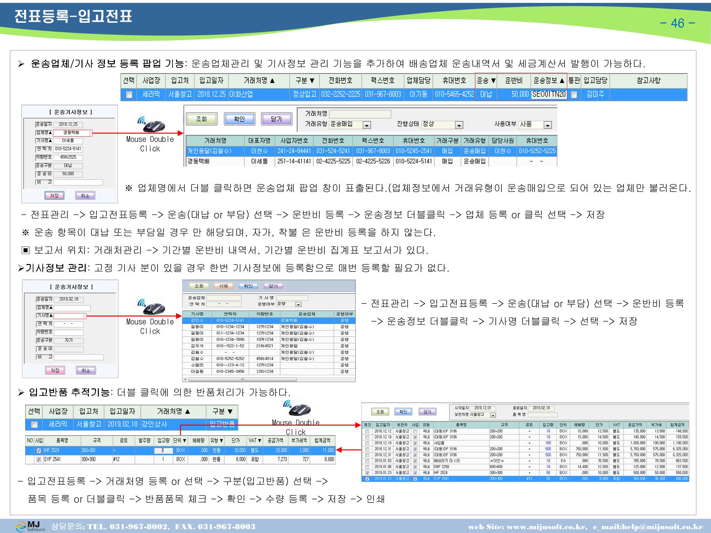Click 종료일자 2019.02.18 date field

click(x=541, y=408)
